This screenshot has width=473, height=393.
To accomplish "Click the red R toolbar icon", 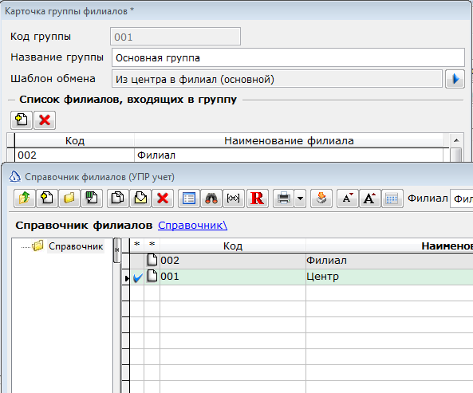I will (258, 198).
